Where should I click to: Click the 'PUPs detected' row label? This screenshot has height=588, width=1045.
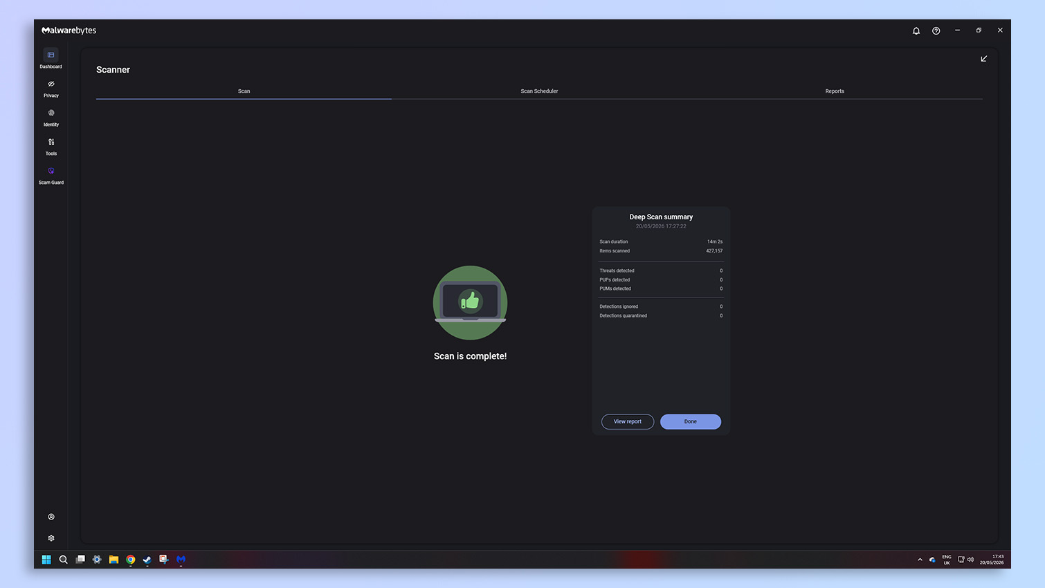(x=615, y=280)
